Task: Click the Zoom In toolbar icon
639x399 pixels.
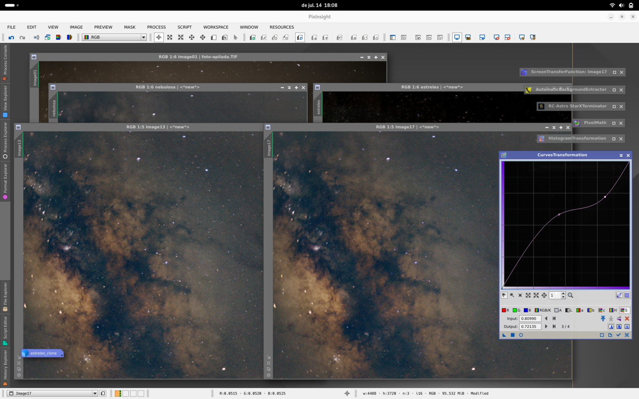Action: coord(170,37)
